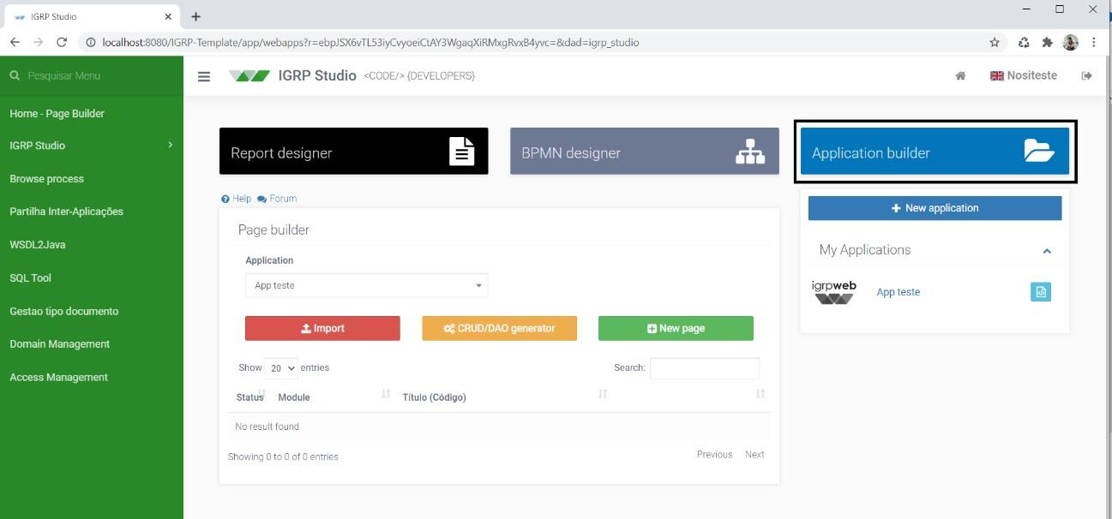Click the table Search input box
The image size is (1112, 519).
coord(705,368)
